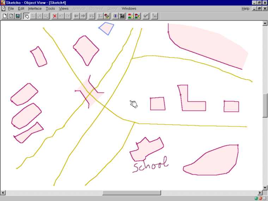The image size is (268, 201).
Task: Click the traffic light colored icon
Action: pos(130,16)
